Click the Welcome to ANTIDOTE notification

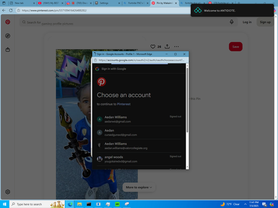point(232,11)
